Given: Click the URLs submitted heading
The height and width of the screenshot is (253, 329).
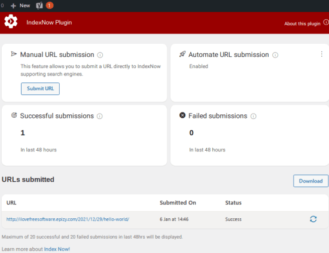Looking at the screenshot, I should point(28,179).
